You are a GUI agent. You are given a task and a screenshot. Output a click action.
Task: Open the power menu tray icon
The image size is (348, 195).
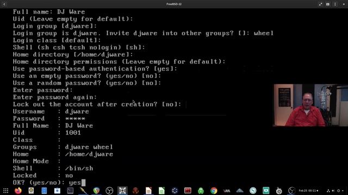[338, 191]
